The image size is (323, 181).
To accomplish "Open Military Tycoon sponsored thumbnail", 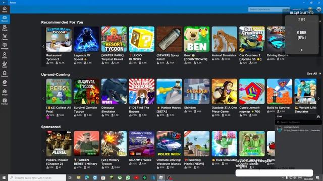I will point(114,144).
